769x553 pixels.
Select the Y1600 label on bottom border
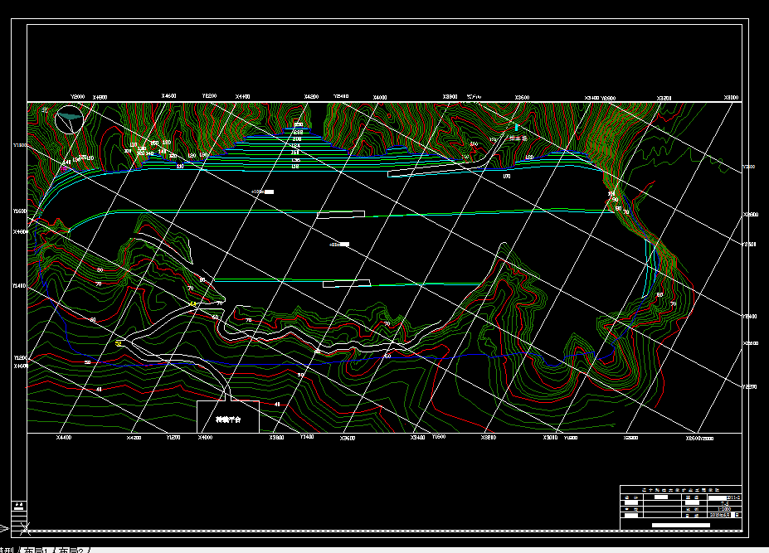tap(439, 437)
